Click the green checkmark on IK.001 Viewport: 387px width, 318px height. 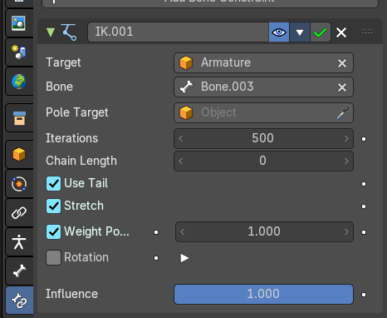321,32
